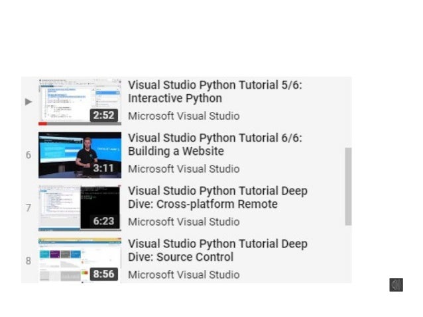Select title 'Deep Dive: Source Control'
Image resolution: width=423 pixels, height=317 pixels.
point(217,250)
